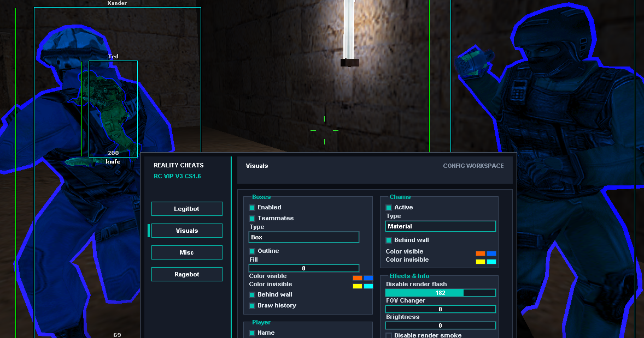Image resolution: width=644 pixels, height=338 pixels.
Task: Adjust the Disable render flash slider
Action: [x=440, y=293]
